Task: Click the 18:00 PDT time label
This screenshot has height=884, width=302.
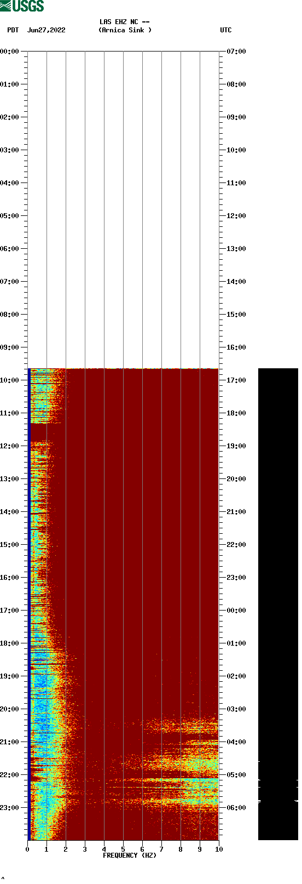Action: tap(9, 643)
